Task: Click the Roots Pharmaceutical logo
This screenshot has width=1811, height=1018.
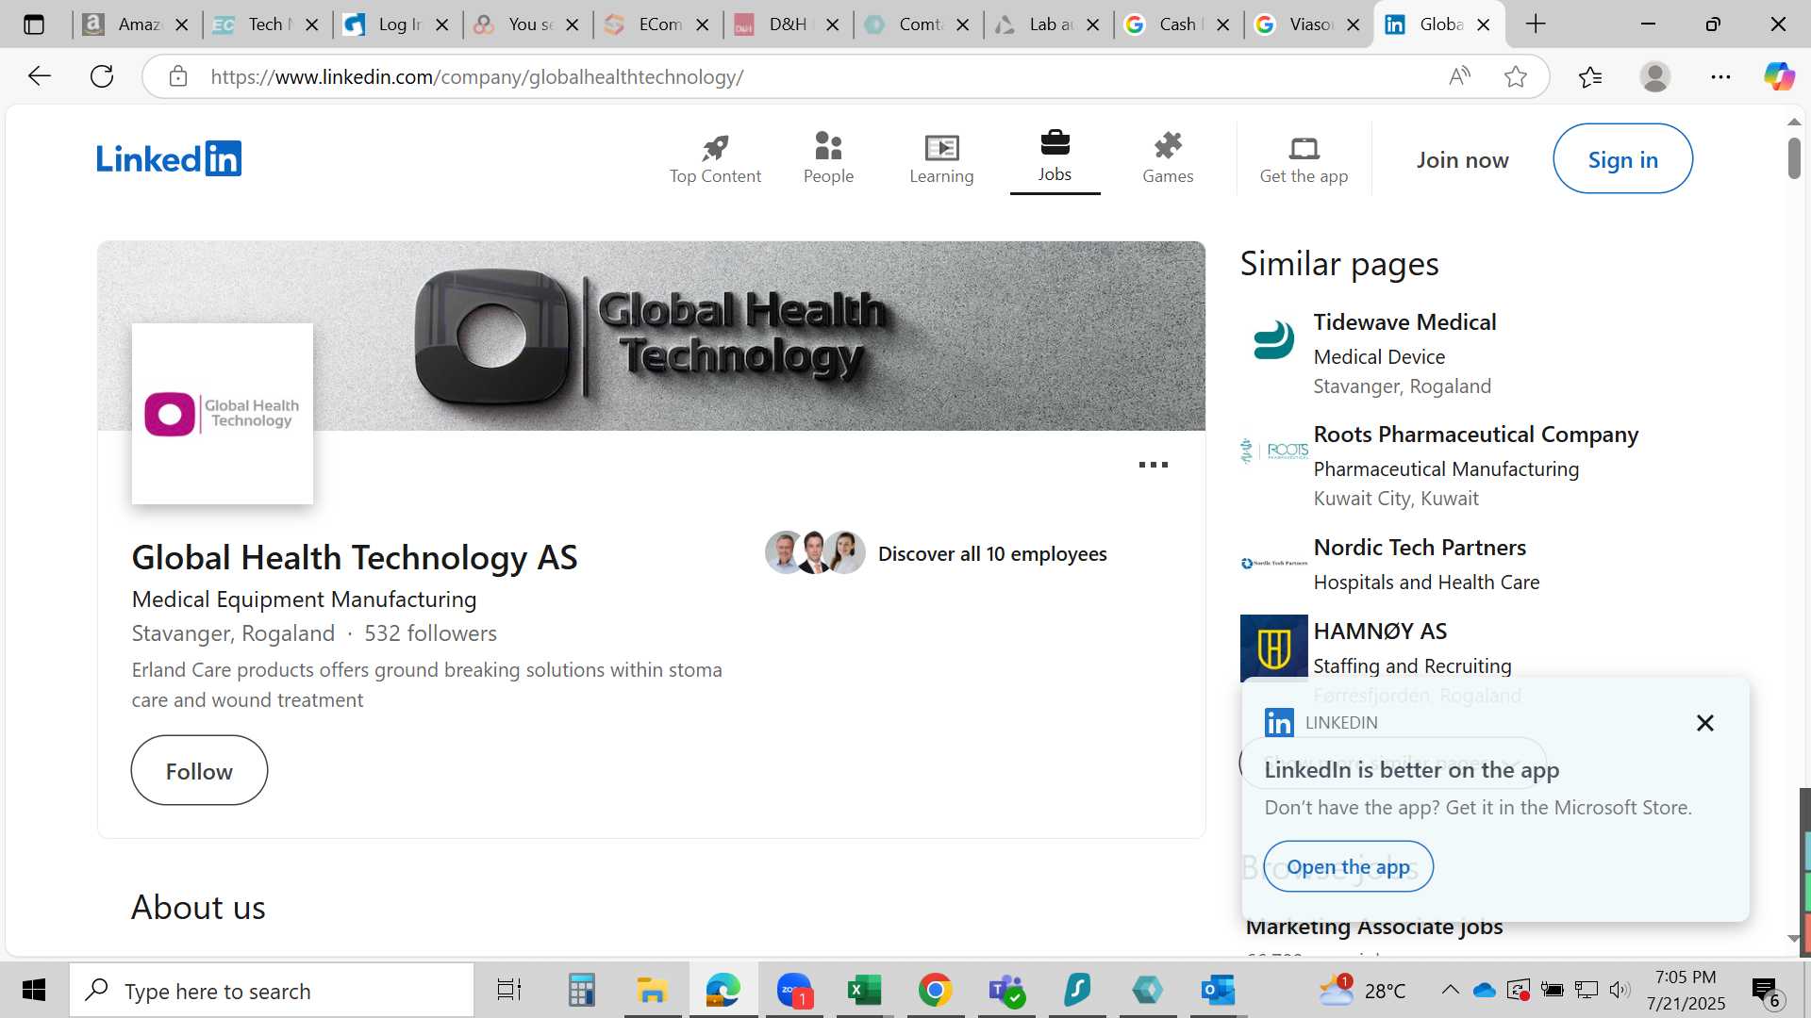Action: tap(1273, 452)
